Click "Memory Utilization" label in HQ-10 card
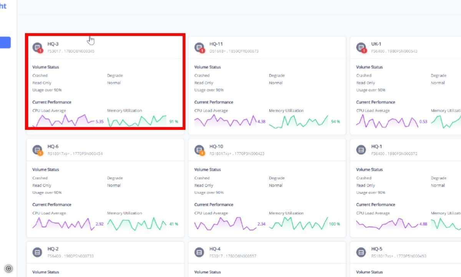This screenshot has width=461, height=277. (287, 213)
